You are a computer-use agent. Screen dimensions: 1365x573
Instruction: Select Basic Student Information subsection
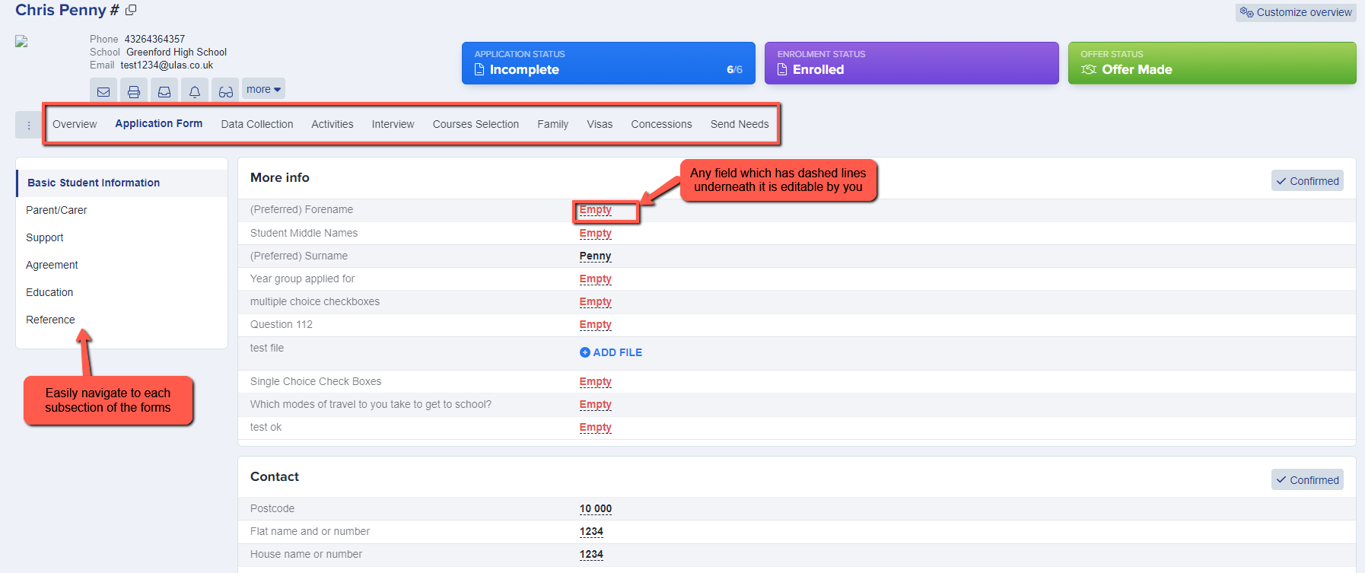point(122,183)
